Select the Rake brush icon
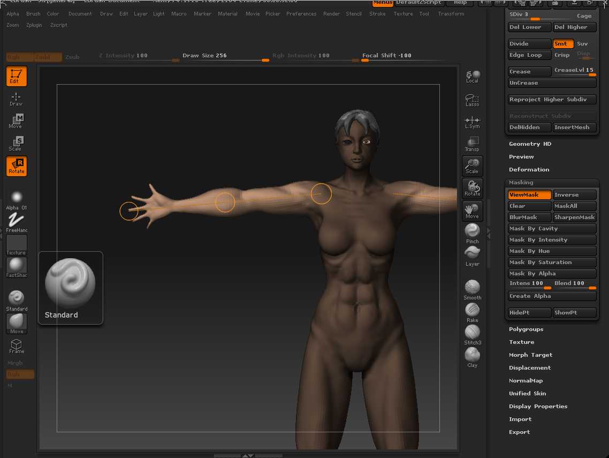 472,310
